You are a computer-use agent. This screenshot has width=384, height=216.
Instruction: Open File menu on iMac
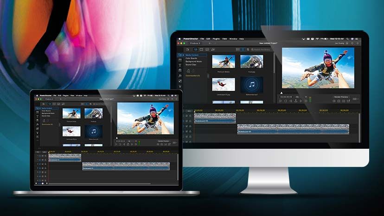click(x=202, y=39)
